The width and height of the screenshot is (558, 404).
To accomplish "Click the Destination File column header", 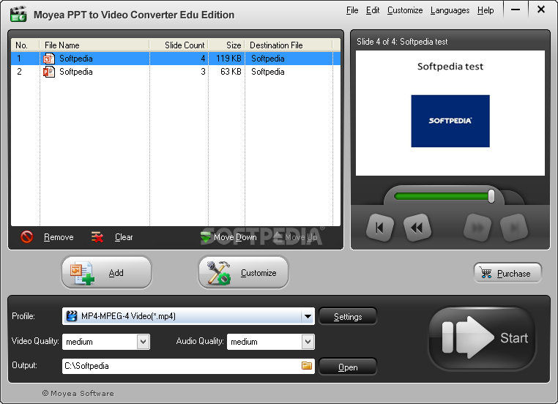I will tap(289, 45).
